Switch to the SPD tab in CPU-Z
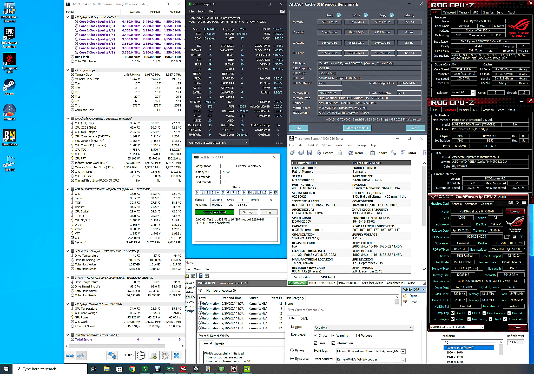 tap(476, 12)
